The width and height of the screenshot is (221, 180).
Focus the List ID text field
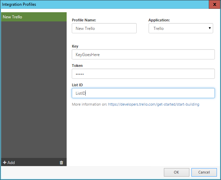143,93
